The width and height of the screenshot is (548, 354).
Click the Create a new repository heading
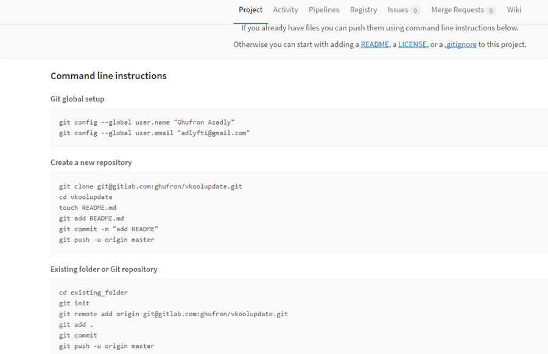pos(91,162)
